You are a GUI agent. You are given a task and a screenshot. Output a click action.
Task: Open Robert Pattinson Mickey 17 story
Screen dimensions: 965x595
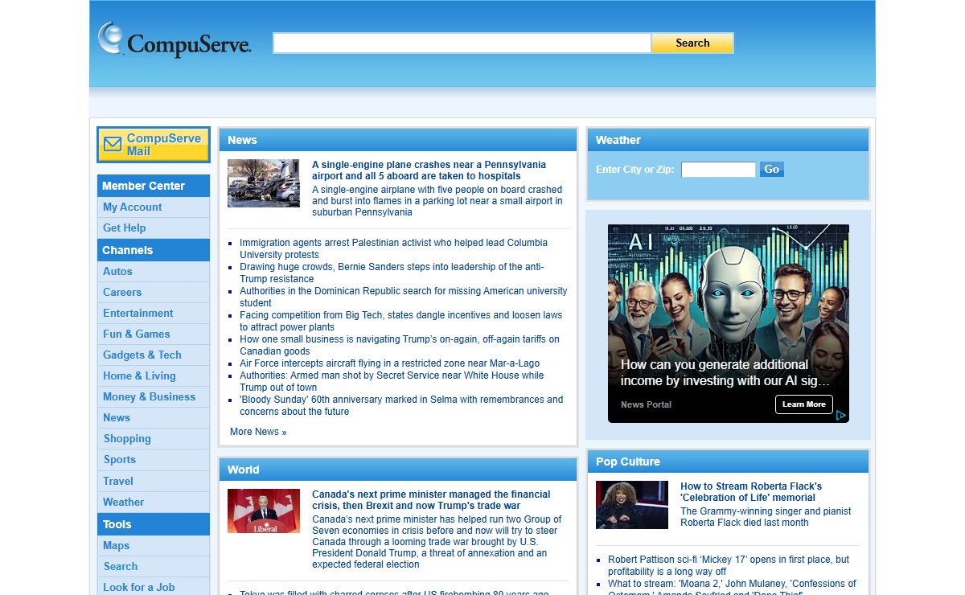coord(729,565)
